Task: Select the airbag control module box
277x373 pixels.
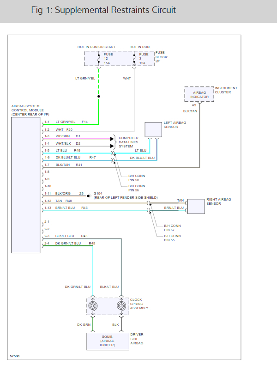Action: [26, 185]
